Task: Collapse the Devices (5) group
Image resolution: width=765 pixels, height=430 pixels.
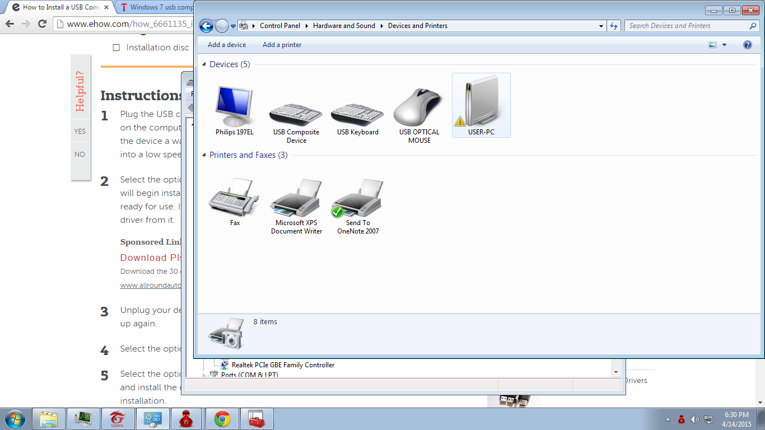Action: coord(203,64)
